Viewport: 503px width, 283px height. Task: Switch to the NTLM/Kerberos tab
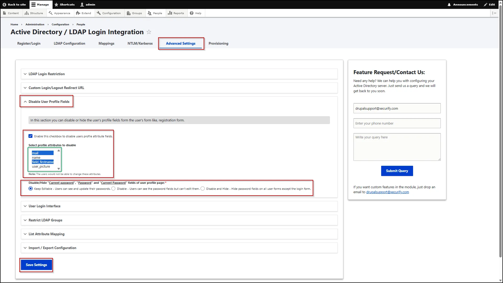[140, 43]
